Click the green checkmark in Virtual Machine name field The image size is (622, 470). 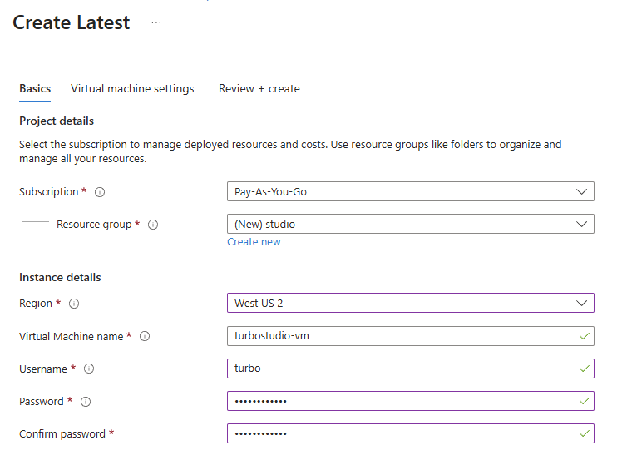(585, 336)
